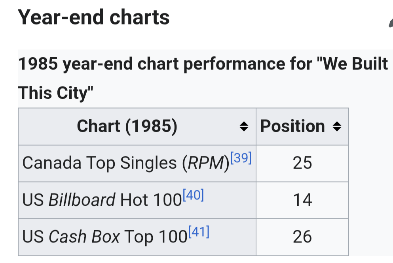
Task: Click the "This City" caption line
Action: click(55, 93)
